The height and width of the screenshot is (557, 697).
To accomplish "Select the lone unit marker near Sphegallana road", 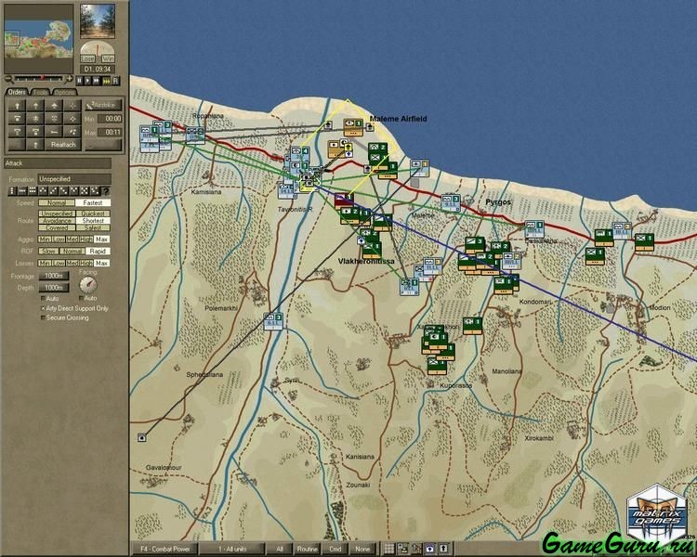I will [x=142, y=438].
